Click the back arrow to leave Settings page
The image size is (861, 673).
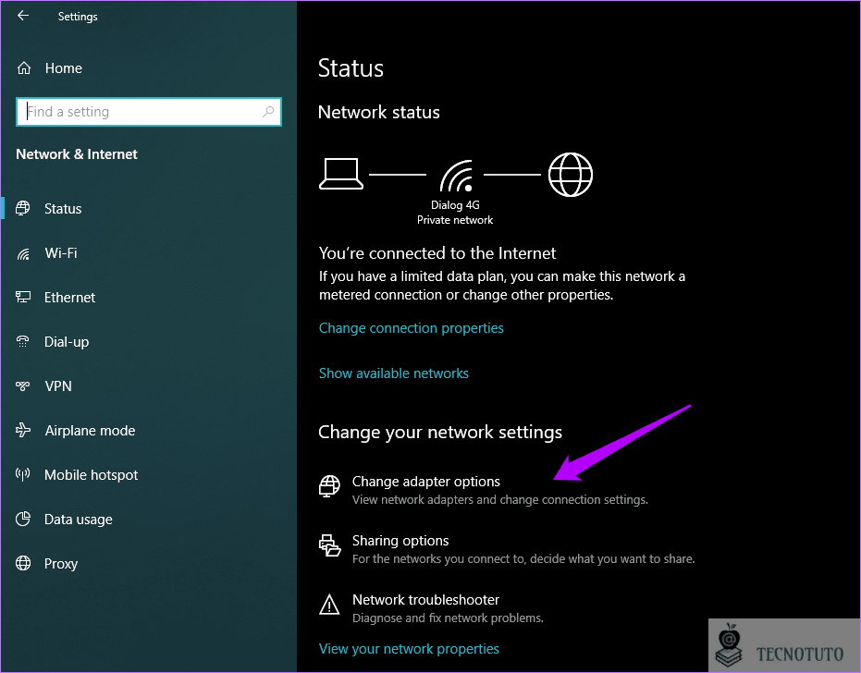(22, 16)
